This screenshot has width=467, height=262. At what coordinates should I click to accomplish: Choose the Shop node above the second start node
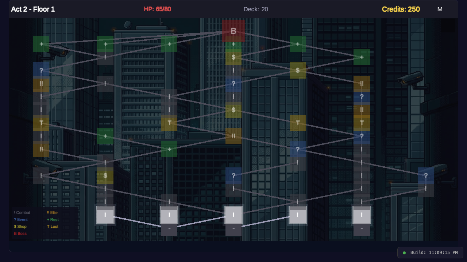[105, 175]
